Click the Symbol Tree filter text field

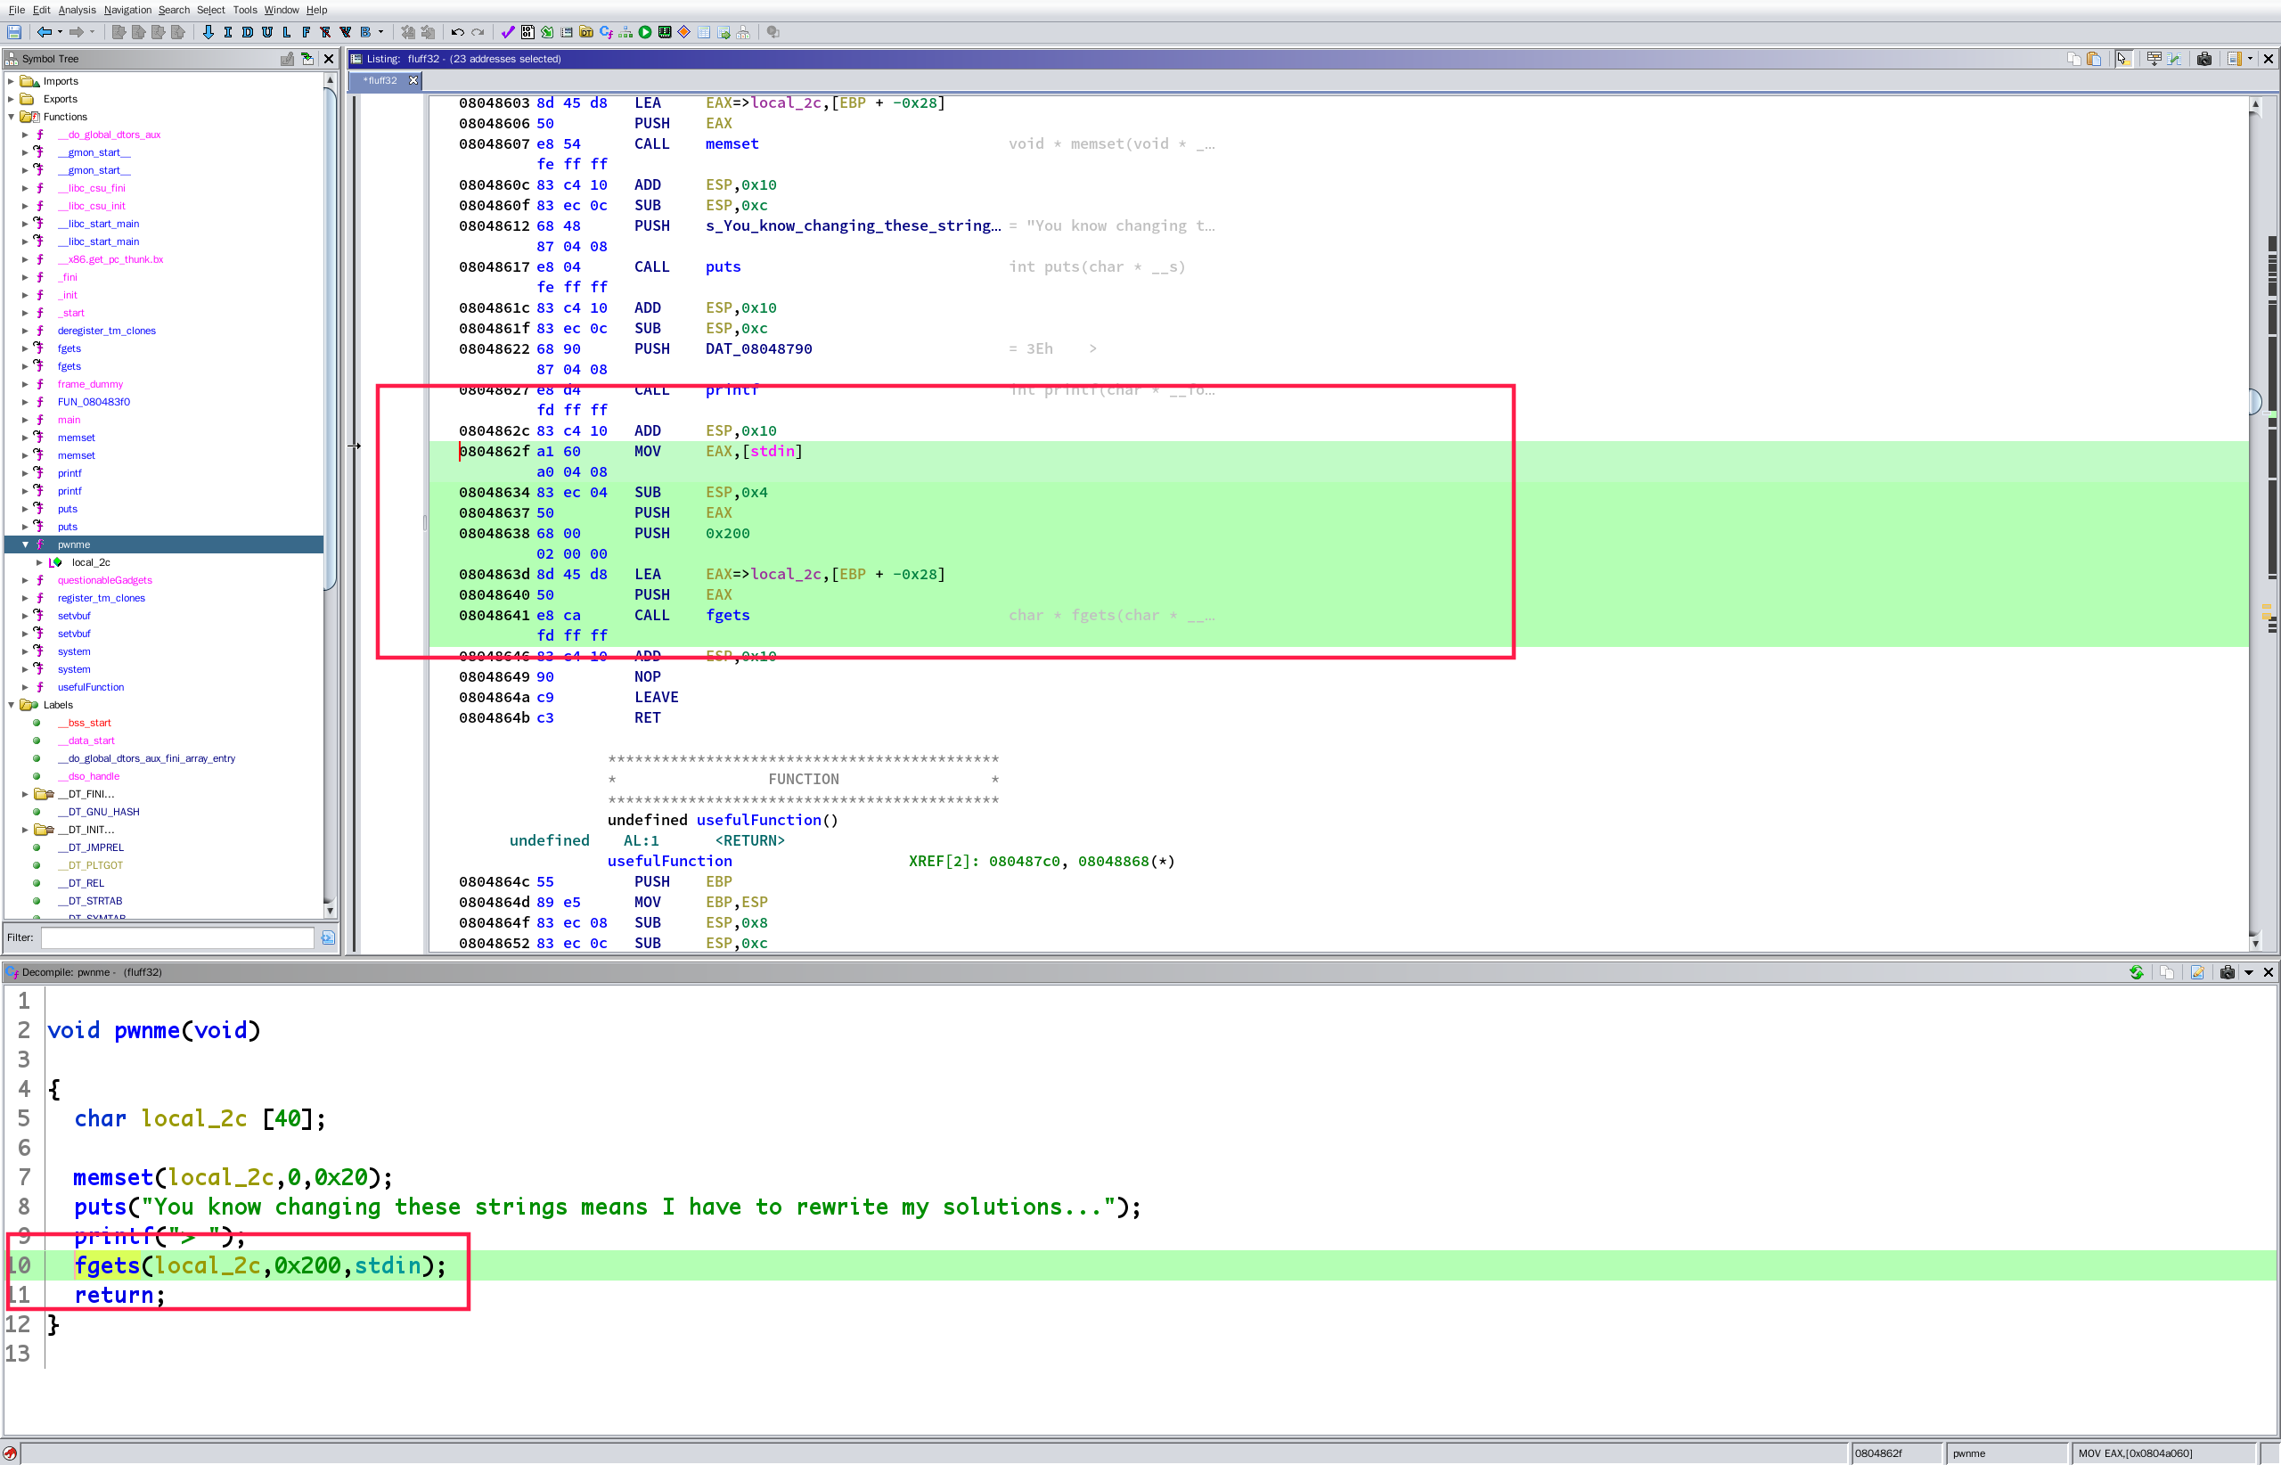(177, 938)
